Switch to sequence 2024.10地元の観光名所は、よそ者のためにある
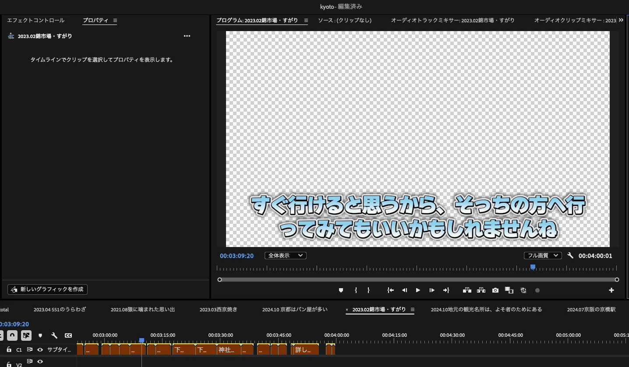The height and width of the screenshot is (367, 629). (486, 309)
